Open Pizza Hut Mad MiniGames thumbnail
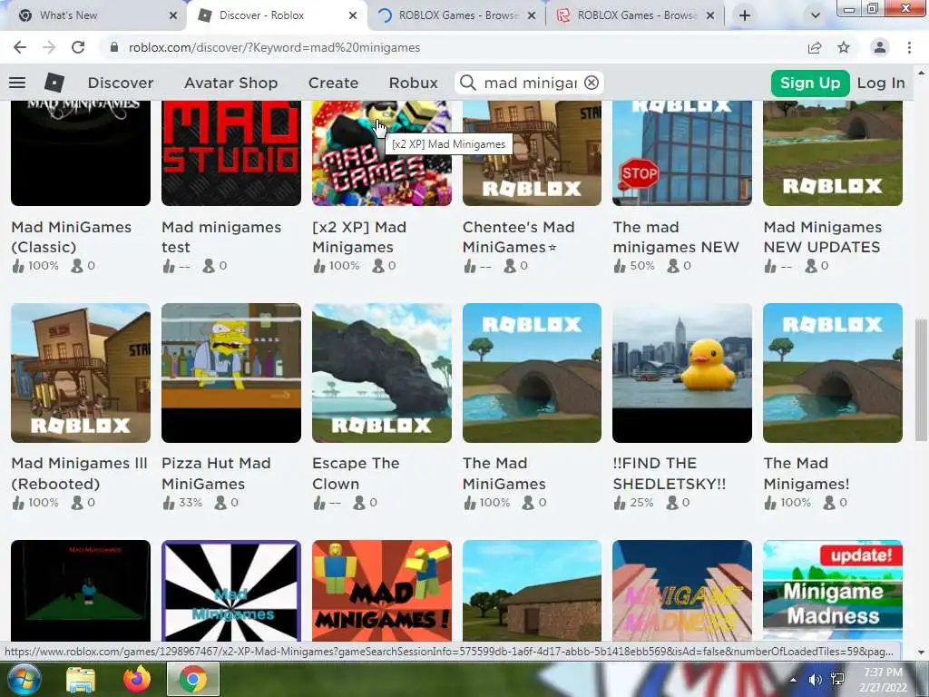 pyautogui.click(x=231, y=373)
